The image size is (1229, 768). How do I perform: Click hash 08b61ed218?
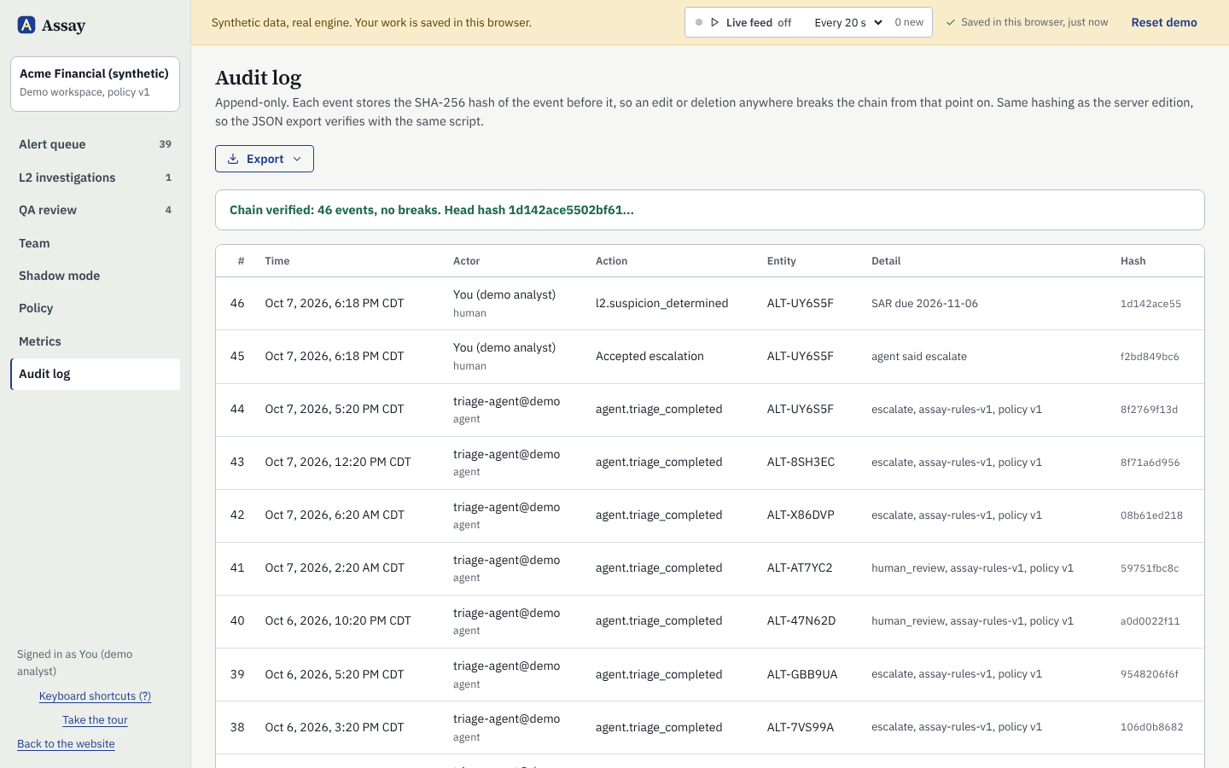click(1151, 515)
